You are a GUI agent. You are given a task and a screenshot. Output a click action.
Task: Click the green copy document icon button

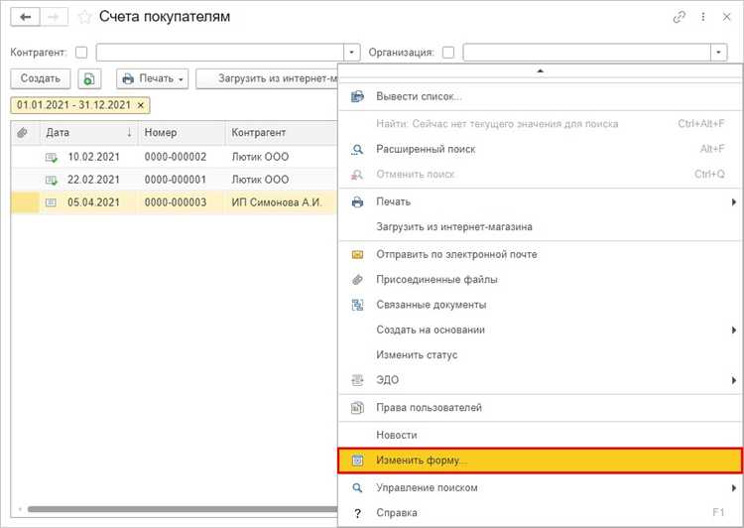(x=89, y=78)
